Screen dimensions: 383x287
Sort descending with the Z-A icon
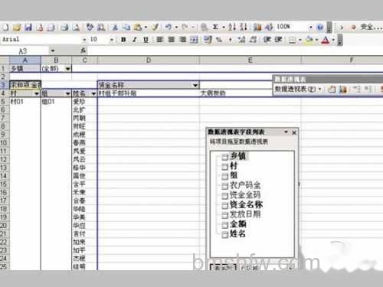tap(244, 27)
